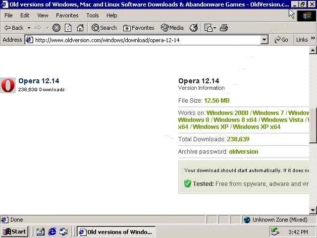Click the first quick launch notepad icon
Image resolution: width=317 pixels, height=238 pixels.
pos(40,232)
